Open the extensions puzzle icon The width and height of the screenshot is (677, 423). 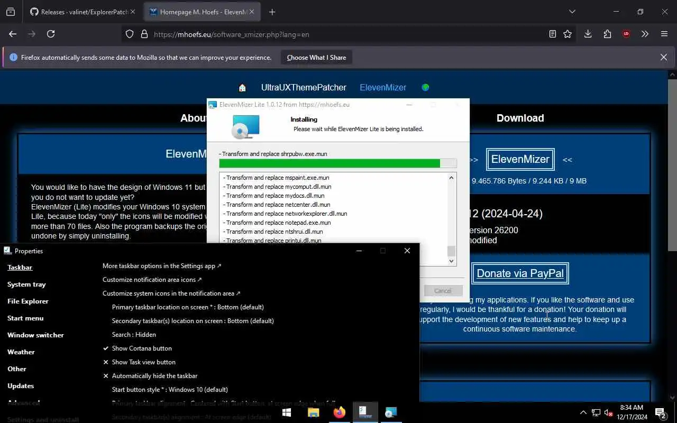(x=607, y=34)
